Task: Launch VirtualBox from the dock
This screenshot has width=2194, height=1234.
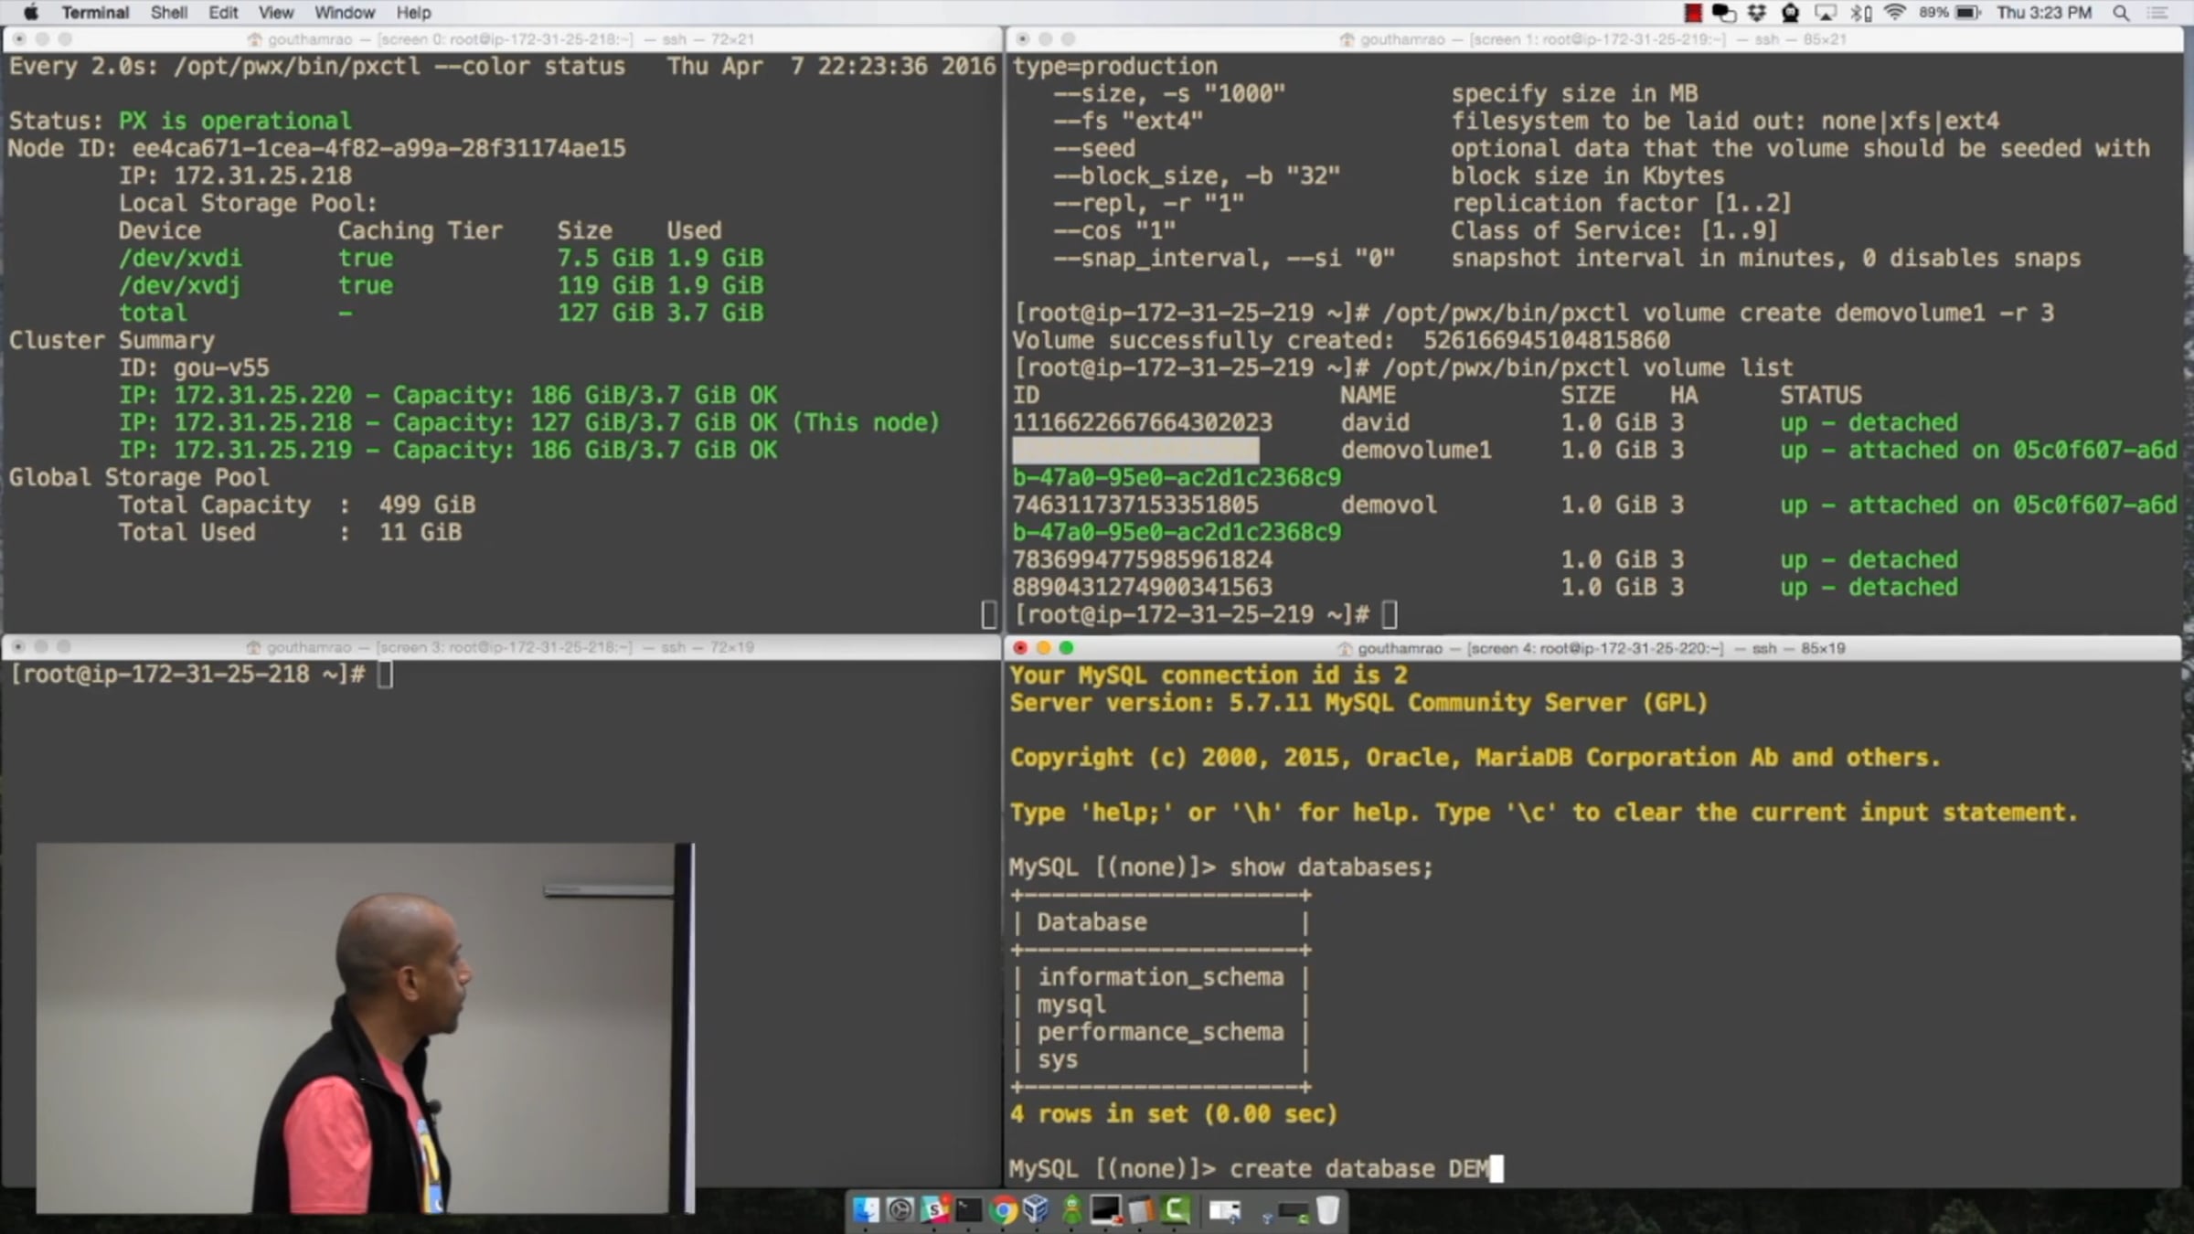Action: click(1037, 1211)
